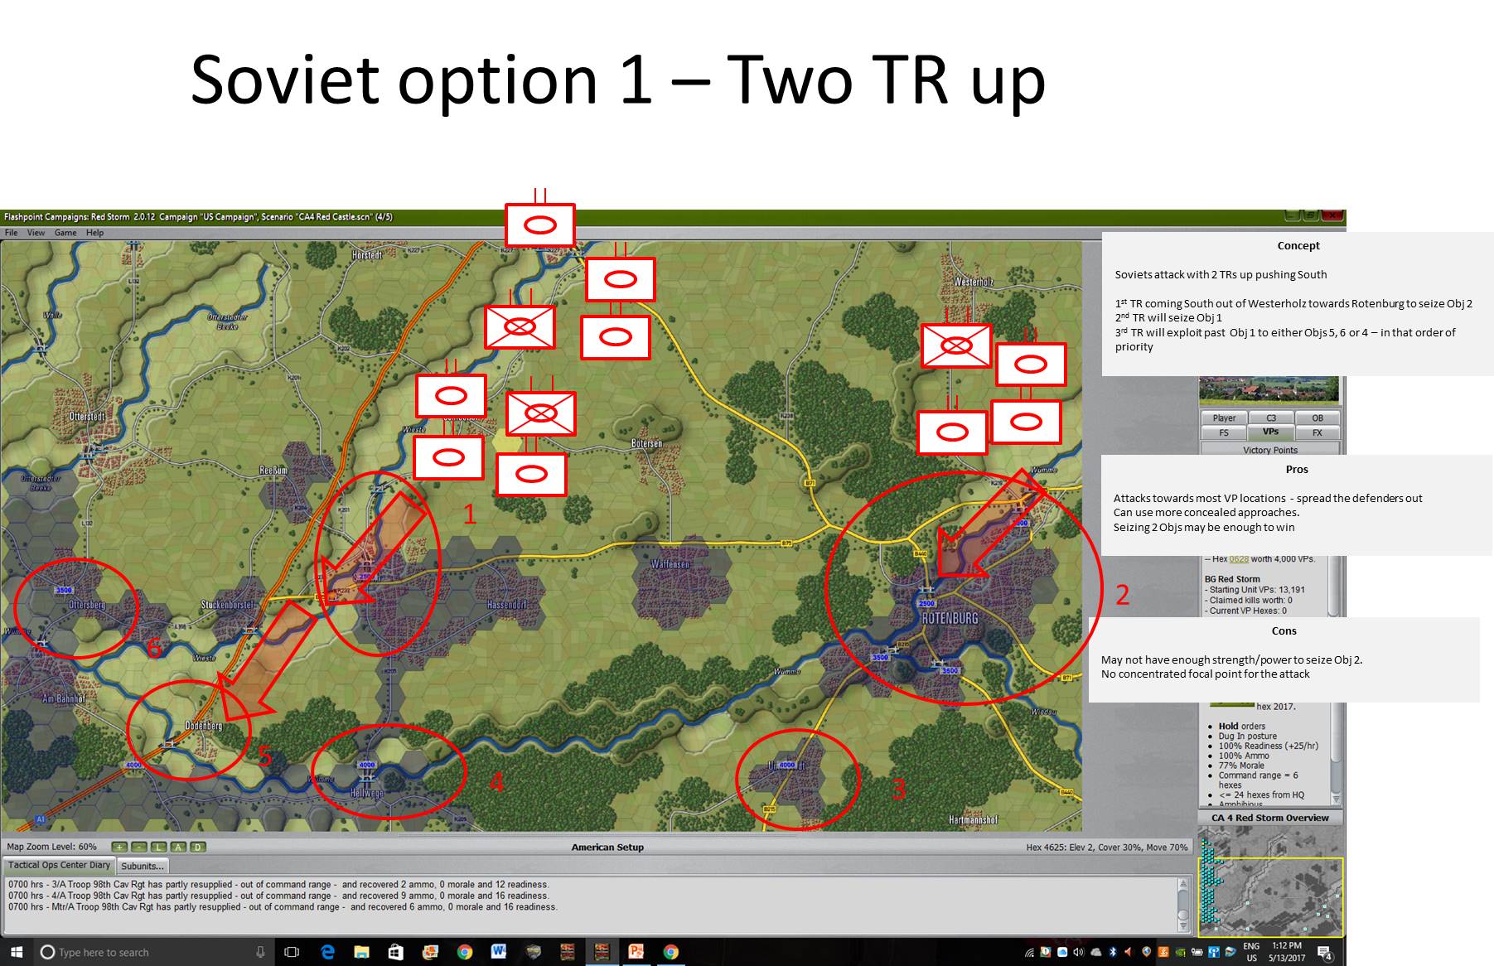
Task: Select the Player panel tab
Action: click(x=1224, y=418)
